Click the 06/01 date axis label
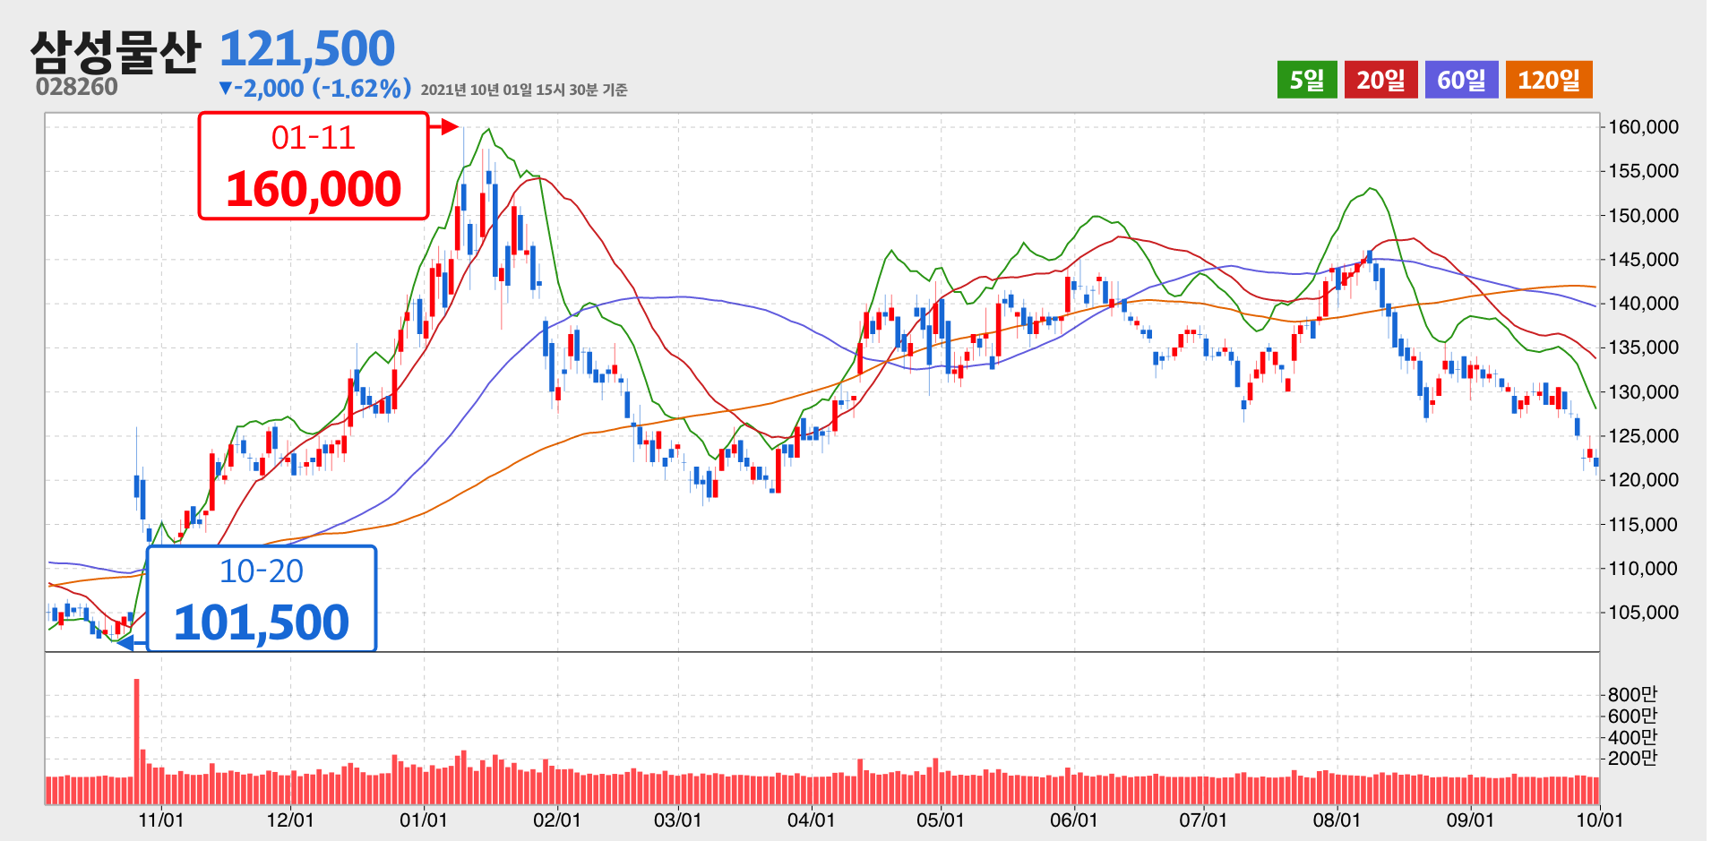Image resolution: width=1720 pixels, height=841 pixels. (1074, 820)
